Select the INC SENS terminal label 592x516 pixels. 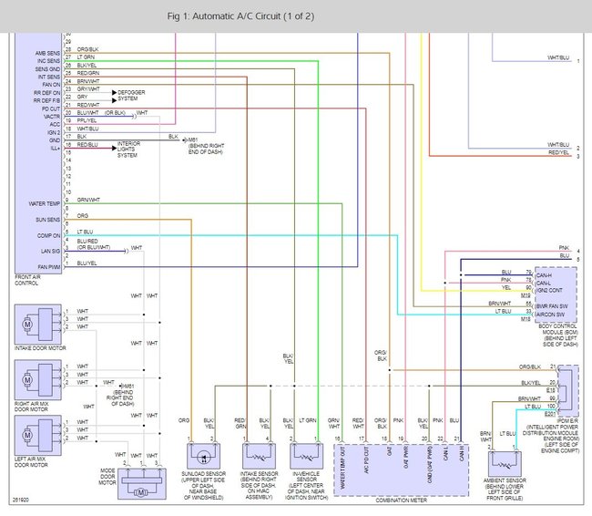48,61
